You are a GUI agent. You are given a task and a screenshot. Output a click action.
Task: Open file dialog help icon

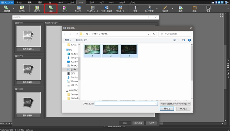pyautogui.click(x=189, y=40)
